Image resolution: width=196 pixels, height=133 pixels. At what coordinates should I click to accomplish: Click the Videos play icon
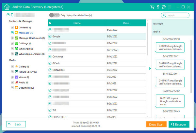point(16,77)
